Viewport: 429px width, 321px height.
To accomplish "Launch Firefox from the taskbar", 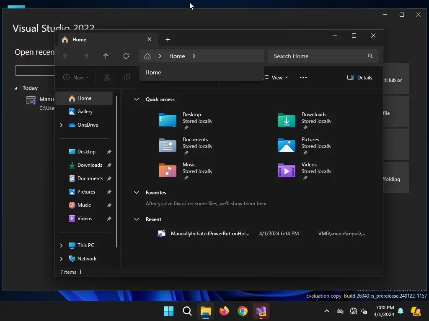I will [x=224, y=311].
